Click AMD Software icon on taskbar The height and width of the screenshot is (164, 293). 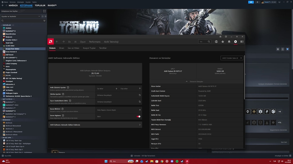pyautogui.click(x=187, y=161)
